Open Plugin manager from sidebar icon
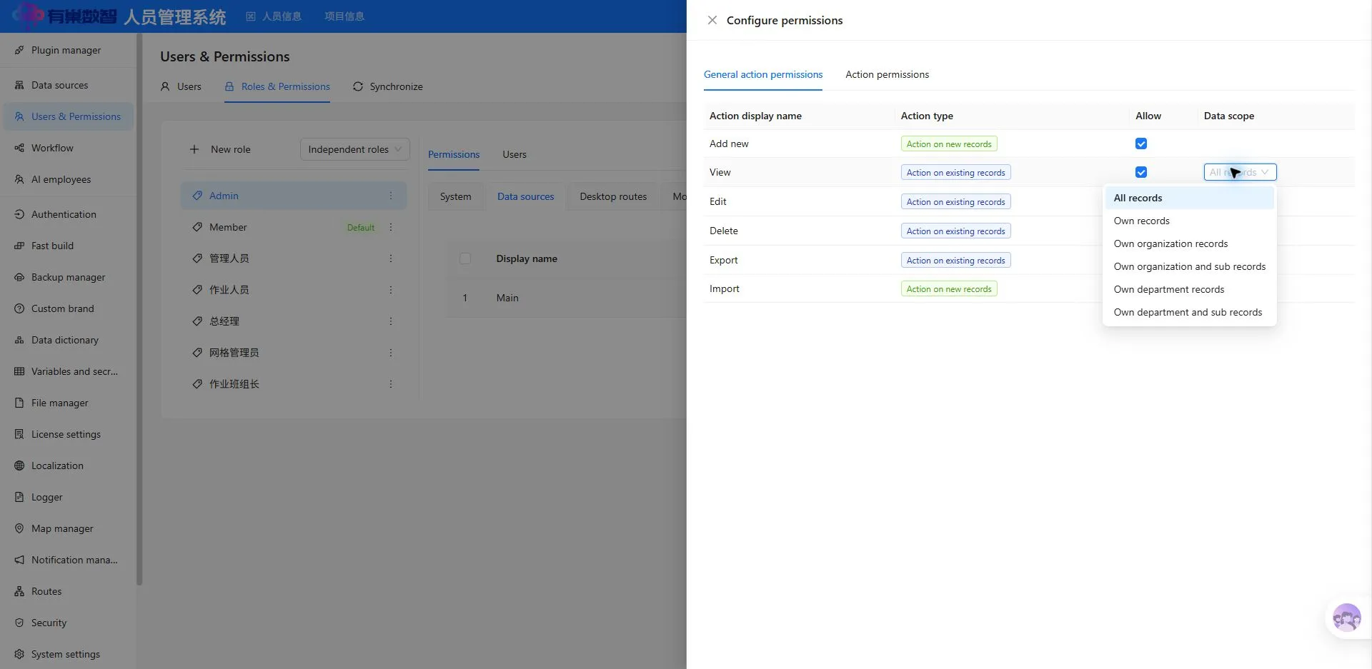The width and height of the screenshot is (1372, 669). coord(19,50)
